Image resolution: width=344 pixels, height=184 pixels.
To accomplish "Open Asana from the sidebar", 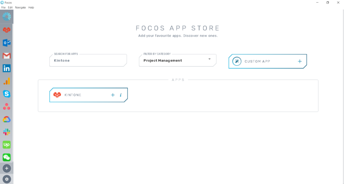I will coord(7,107).
